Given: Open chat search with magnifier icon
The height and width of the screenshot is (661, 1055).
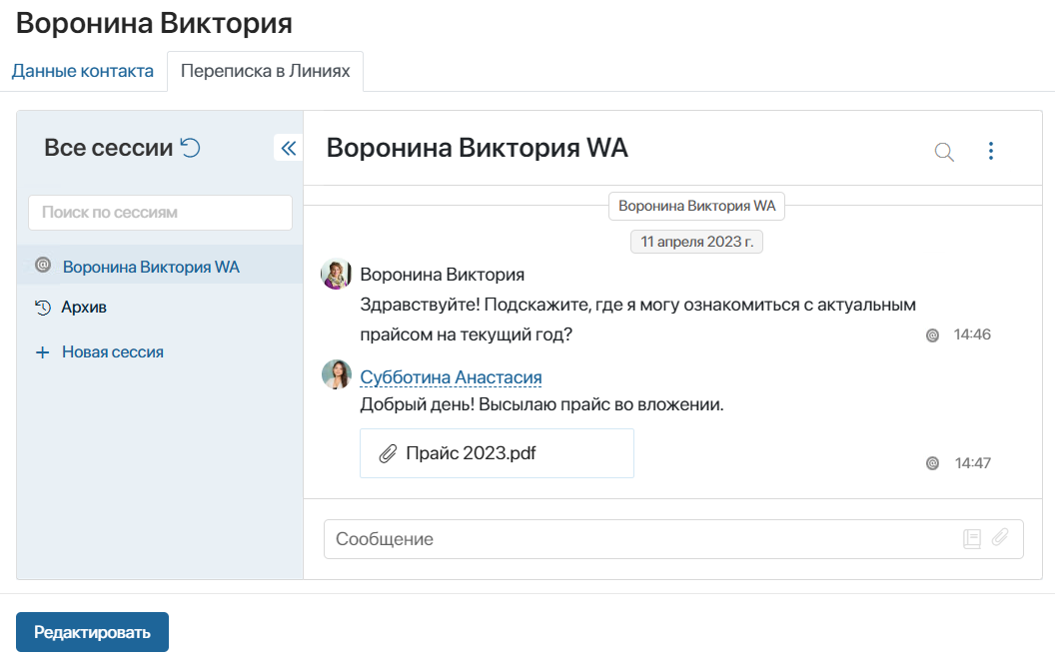Looking at the screenshot, I should (x=944, y=152).
